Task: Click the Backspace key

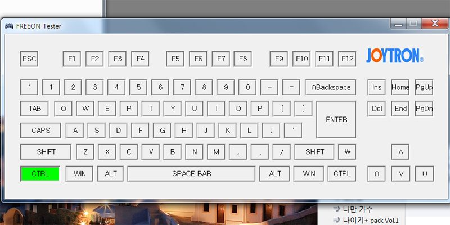Action: click(331, 87)
